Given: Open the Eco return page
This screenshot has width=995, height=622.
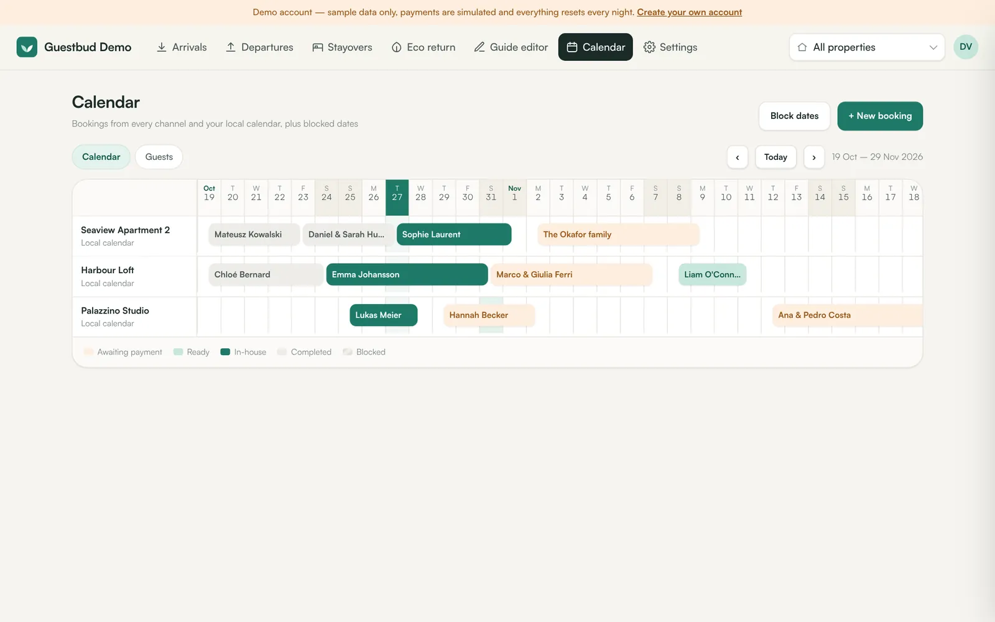Looking at the screenshot, I should [x=423, y=47].
